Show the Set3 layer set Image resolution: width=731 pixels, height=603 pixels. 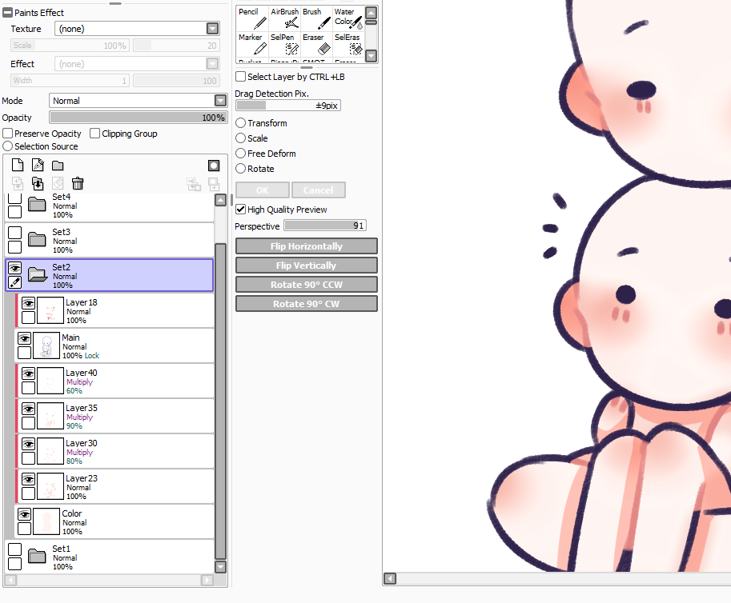point(15,233)
